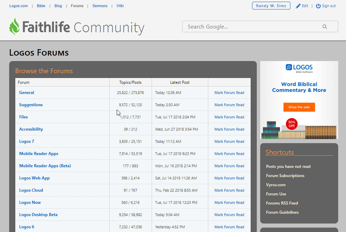Open the Files forum
346x232 pixels.
click(23, 117)
